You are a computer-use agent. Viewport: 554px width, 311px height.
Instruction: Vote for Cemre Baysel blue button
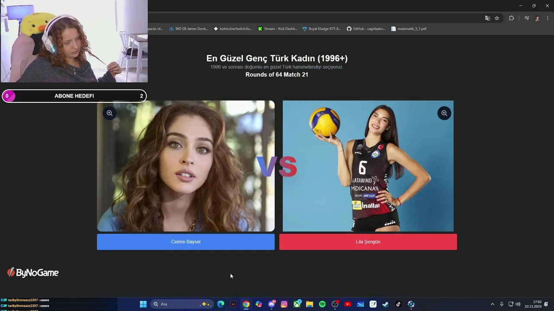click(186, 242)
